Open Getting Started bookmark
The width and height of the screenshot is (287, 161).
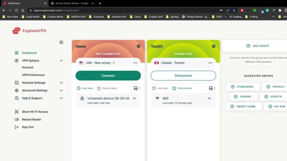(x=195, y=17)
